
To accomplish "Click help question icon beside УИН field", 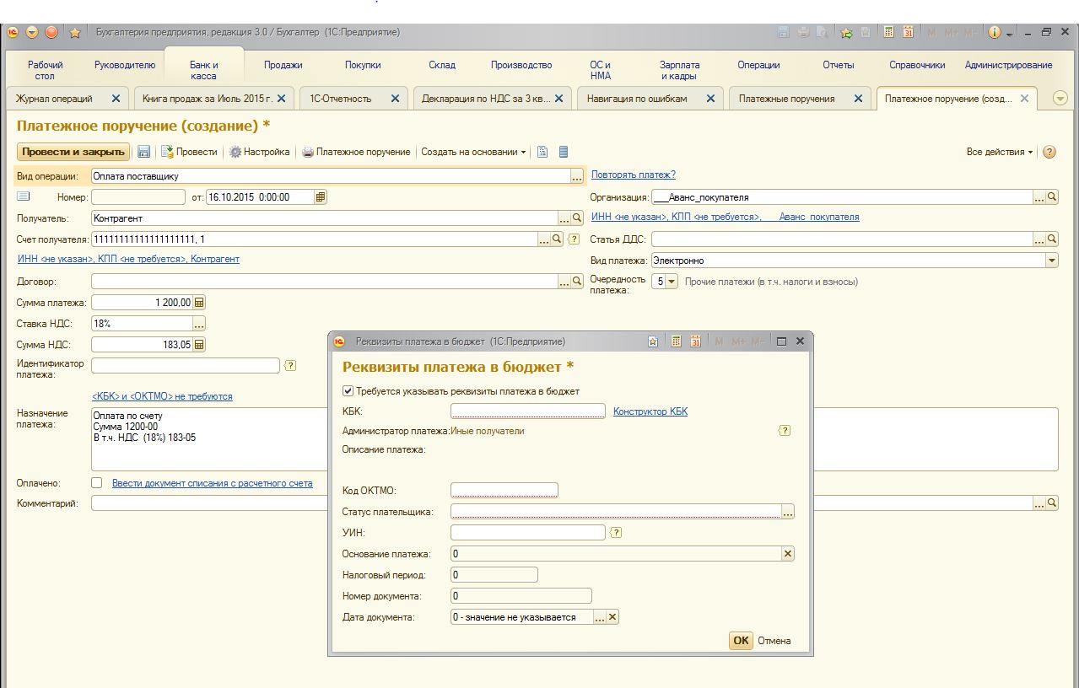I will pos(616,533).
